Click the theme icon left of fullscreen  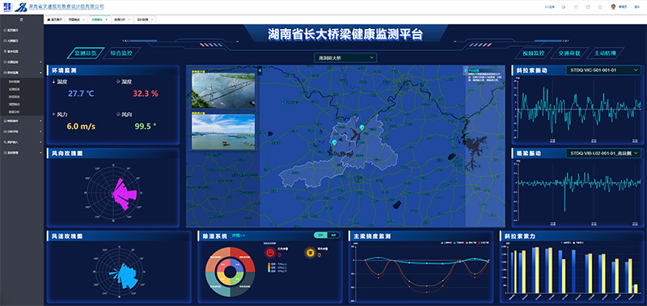(563, 7)
